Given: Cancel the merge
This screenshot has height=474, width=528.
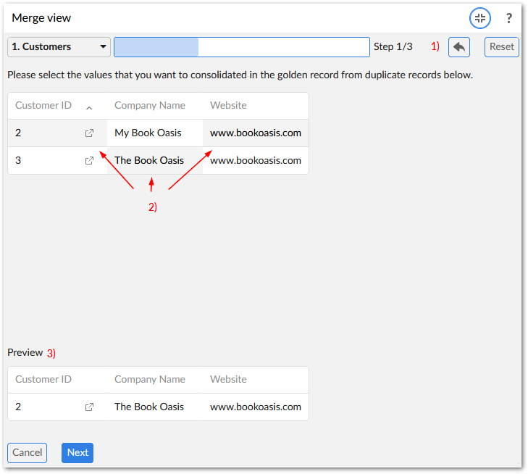Looking at the screenshot, I should 27,453.
